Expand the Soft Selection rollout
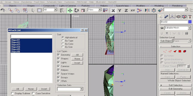 (x=175, y=85)
